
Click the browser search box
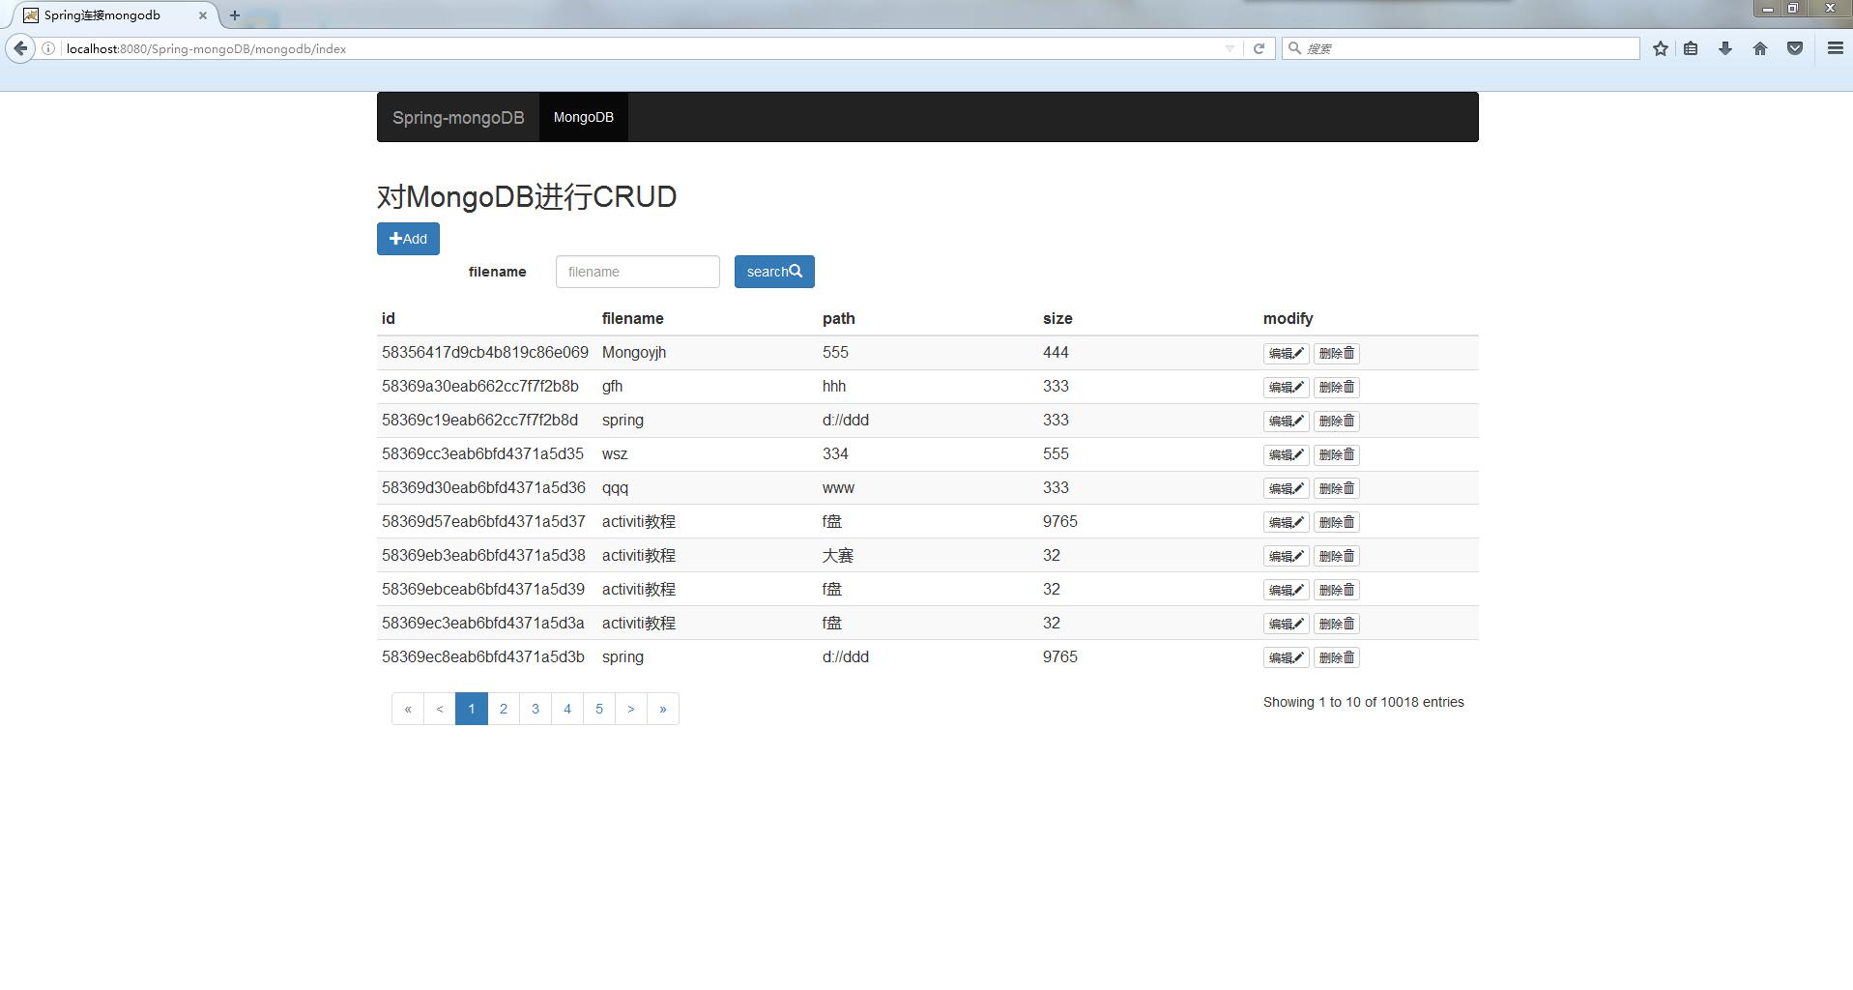[x=1461, y=48]
